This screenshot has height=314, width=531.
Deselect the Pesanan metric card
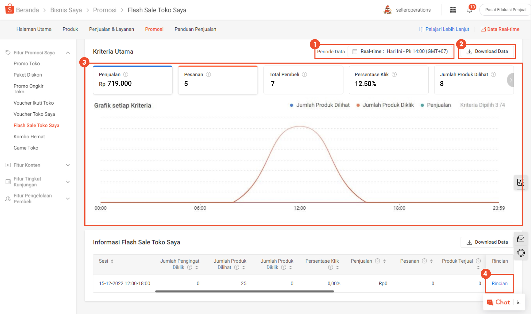[x=218, y=80]
